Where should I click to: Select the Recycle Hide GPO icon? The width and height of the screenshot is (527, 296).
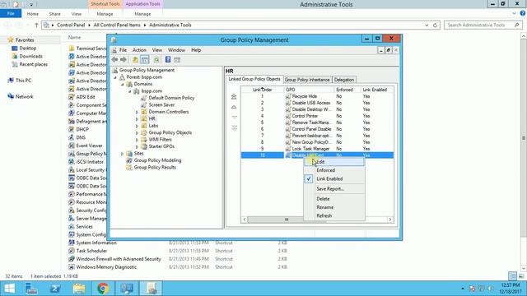[x=288, y=96]
